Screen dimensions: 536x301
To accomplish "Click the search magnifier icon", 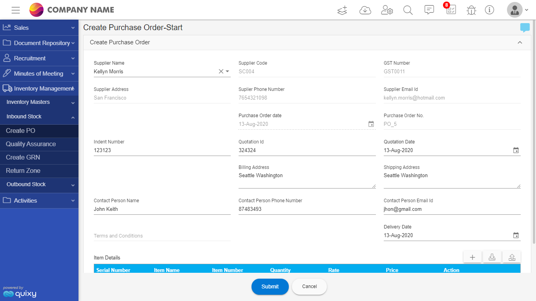I will pyautogui.click(x=408, y=10).
